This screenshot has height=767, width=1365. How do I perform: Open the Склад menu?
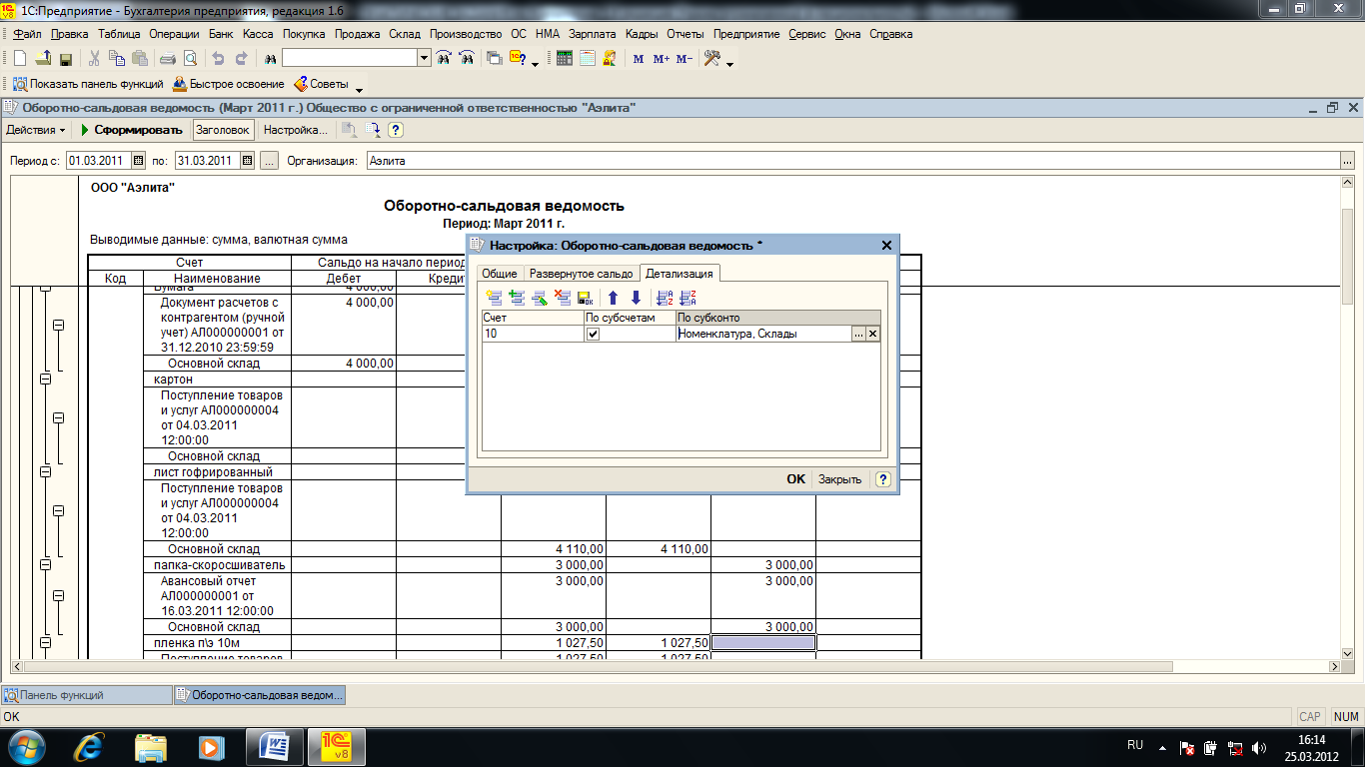coord(405,34)
